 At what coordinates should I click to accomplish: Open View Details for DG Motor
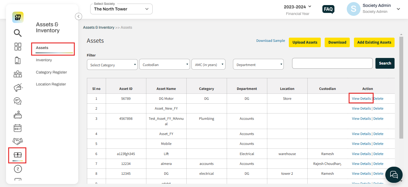pos(361,99)
